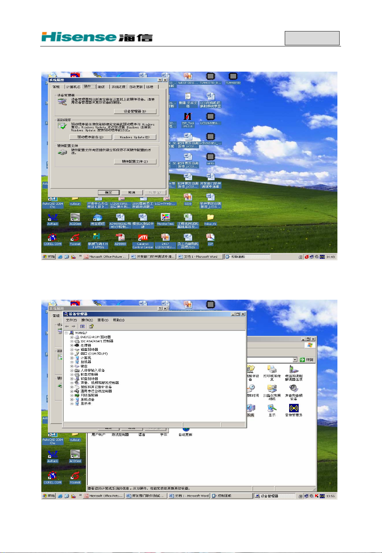
Task: Click the 转到 button in Control Panel
Action: (x=307, y=360)
